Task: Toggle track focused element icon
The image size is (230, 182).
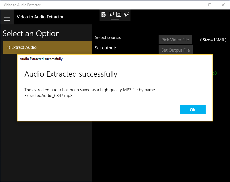Action: click(126, 14)
